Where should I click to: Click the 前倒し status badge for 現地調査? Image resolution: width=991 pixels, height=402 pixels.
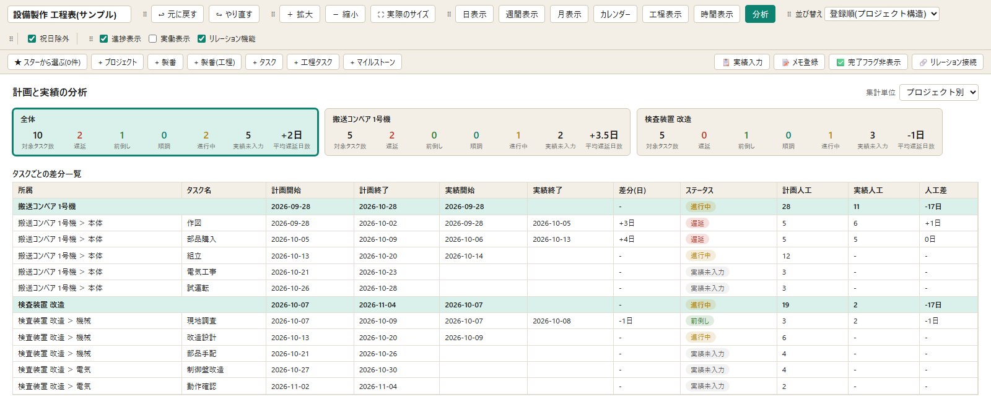point(699,321)
